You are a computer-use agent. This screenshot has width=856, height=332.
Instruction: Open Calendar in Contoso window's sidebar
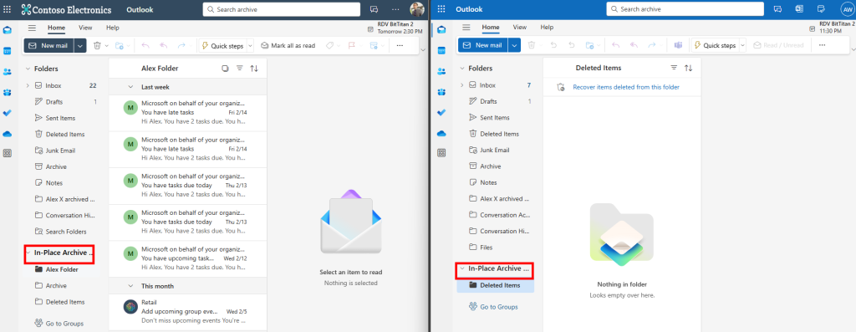tap(7, 51)
